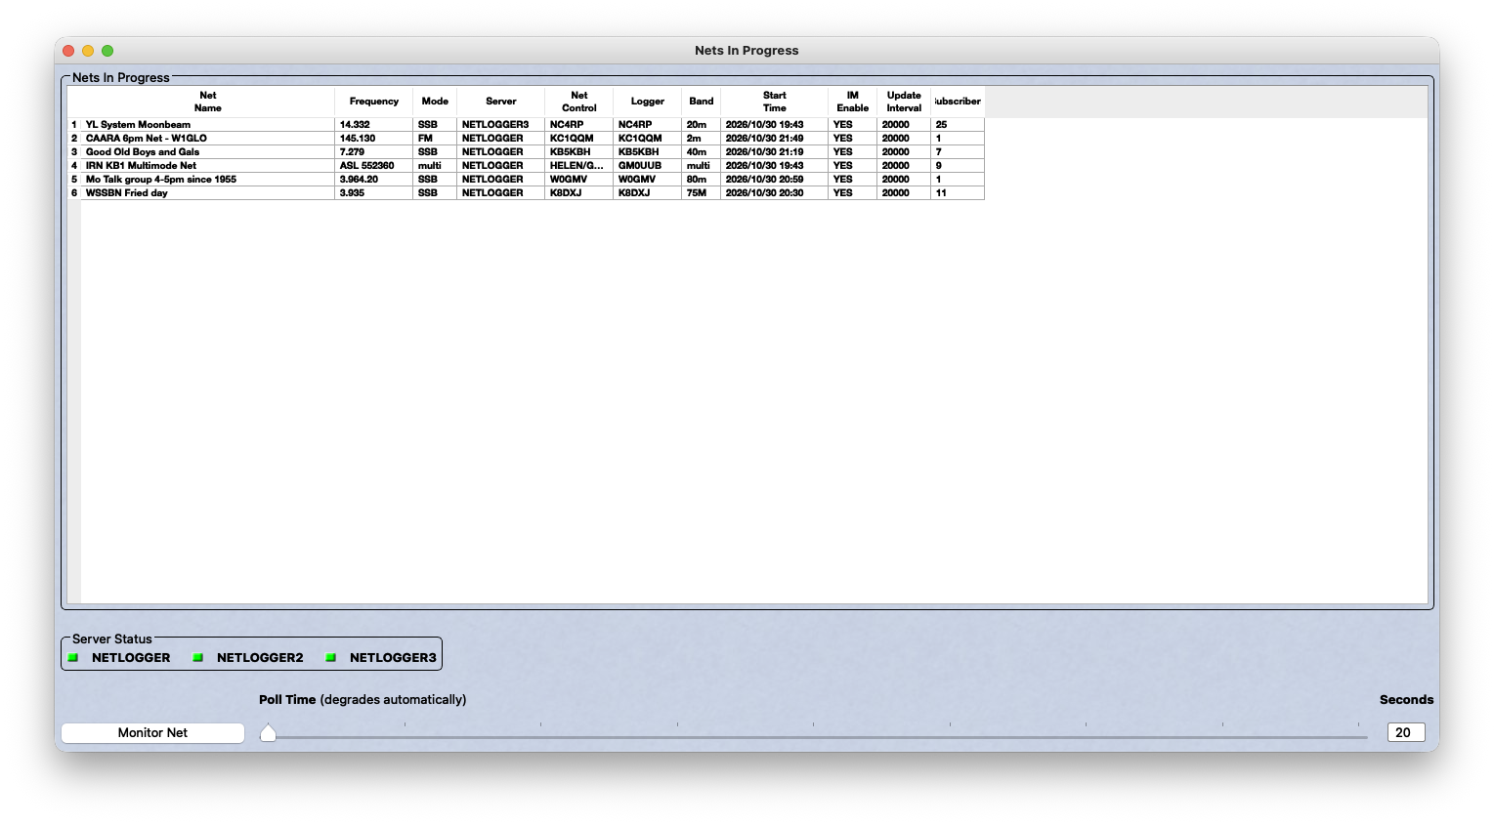Select the Good Old Boys and Gals net
This screenshot has width=1494, height=824.
click(x=526, y=152)
